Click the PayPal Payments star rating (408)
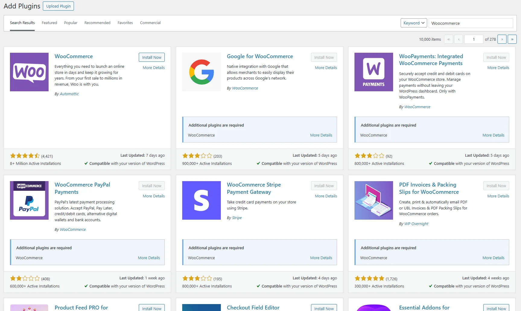The width and height of the screenshot is (521, 311). point(25,278)
